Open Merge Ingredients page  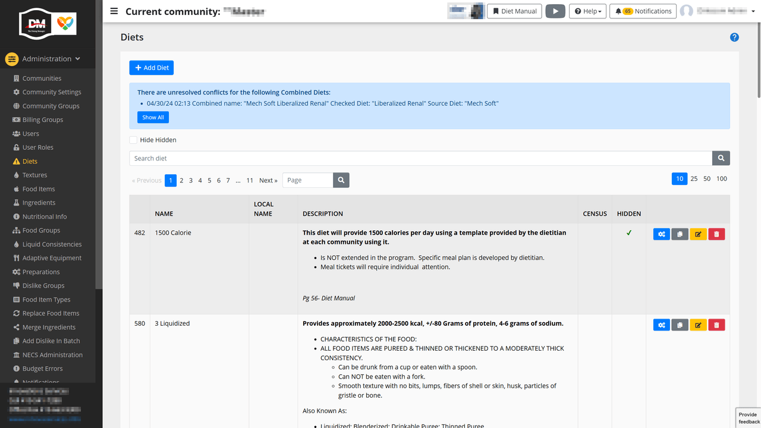pyautogui.click(x=49, y=327)
